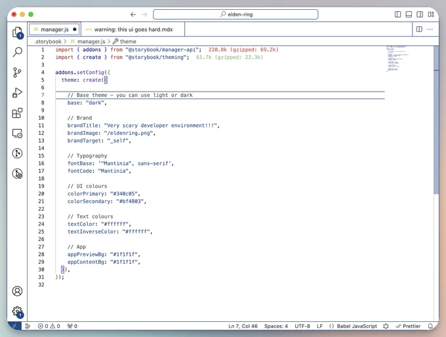Image resolution: width=446 pixels, height=337 pixels.
Task: Click '/eldenring.png' brandImage string
Action: [x=129, y=133]
